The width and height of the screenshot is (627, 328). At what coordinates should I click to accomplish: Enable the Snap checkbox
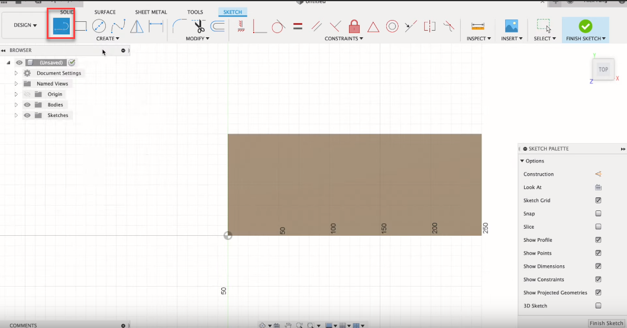pos(598,214)
